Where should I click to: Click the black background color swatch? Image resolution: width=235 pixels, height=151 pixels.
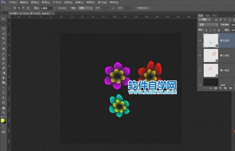(5, 123)
